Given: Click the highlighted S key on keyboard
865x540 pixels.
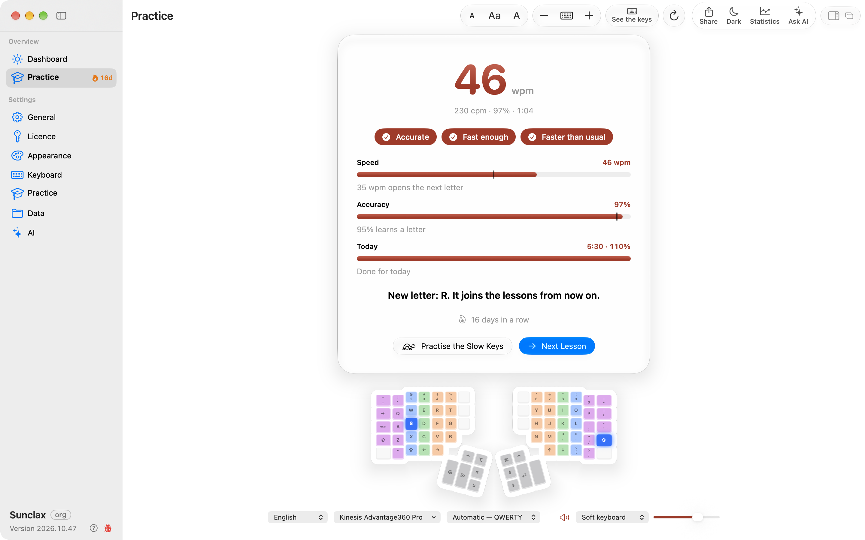Looking at the screenshot, I should [x=411, y=424].
